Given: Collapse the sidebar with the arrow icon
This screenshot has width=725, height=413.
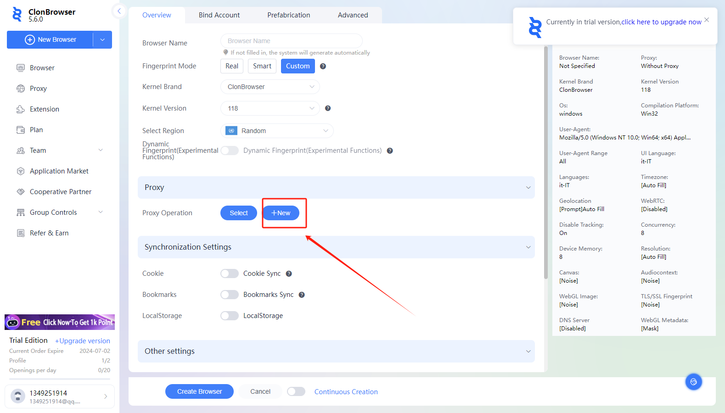Looking at the screenshot, I should (119, 11).
